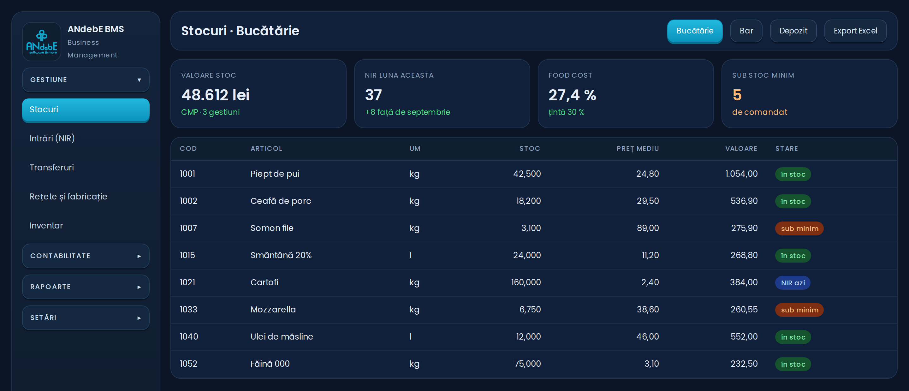
Task: Select the Cartofi article
Action: (x=264, y=283)
